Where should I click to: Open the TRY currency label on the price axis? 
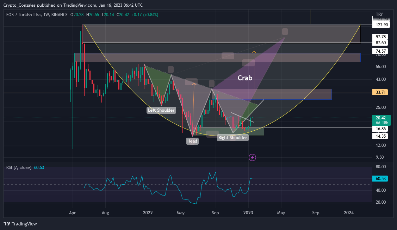[x=379, y=14]
